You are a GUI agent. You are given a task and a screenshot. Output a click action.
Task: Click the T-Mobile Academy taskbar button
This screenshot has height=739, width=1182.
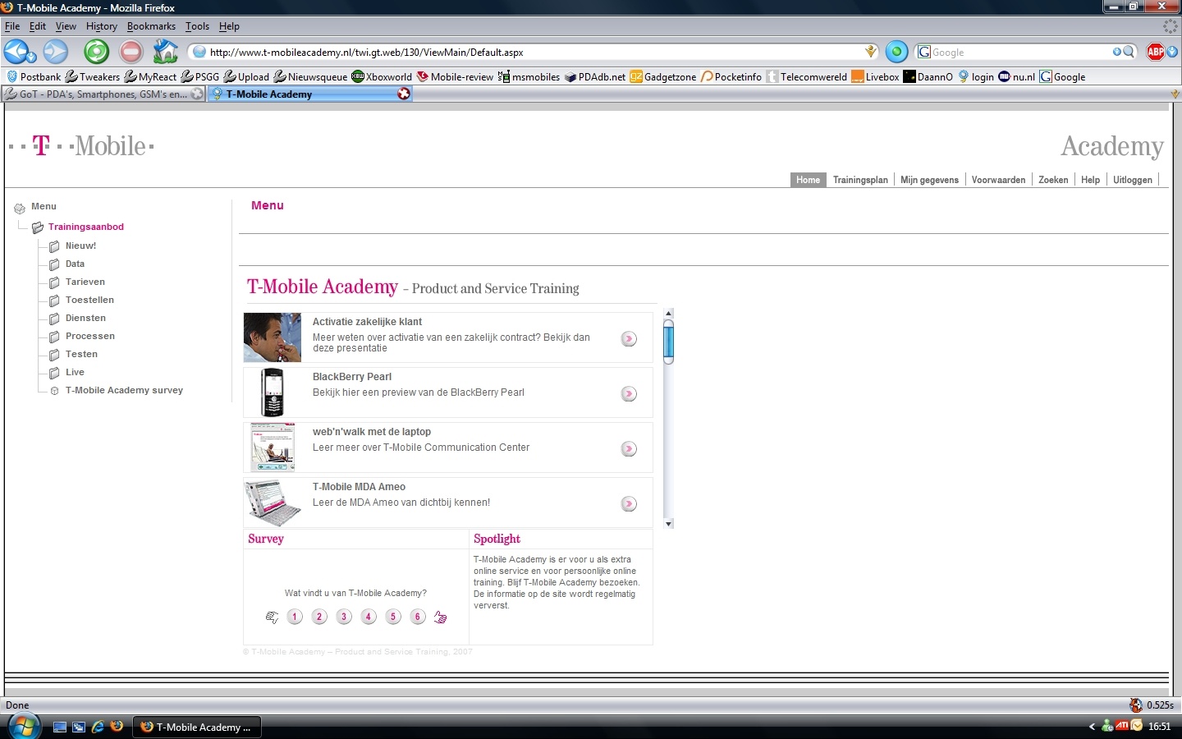(196, 727)
